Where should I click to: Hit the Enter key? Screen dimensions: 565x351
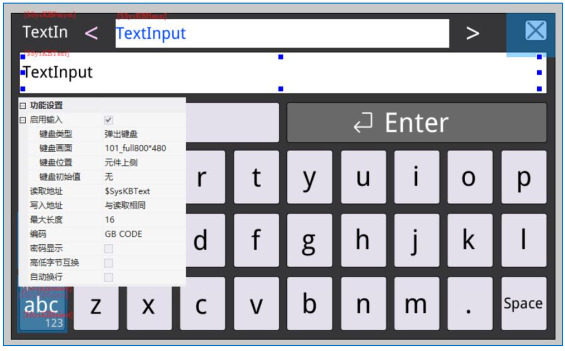[416, 122]
